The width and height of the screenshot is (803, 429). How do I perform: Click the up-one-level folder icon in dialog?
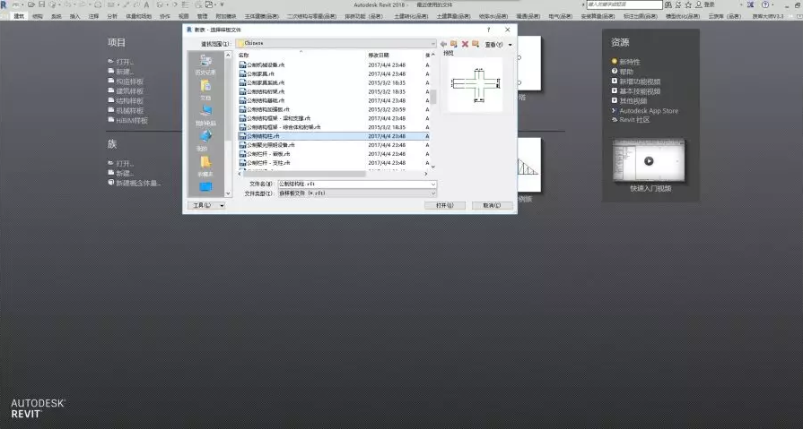coord(454,44)
